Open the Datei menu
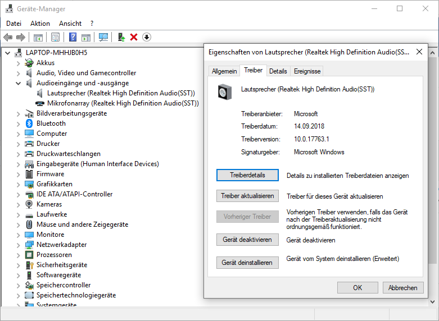The width and height of the screenshot is (439, 321). (x=13, y=24)
